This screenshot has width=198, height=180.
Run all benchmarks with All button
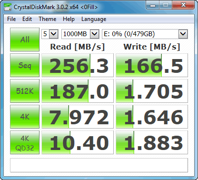click(x=25, y=40)
